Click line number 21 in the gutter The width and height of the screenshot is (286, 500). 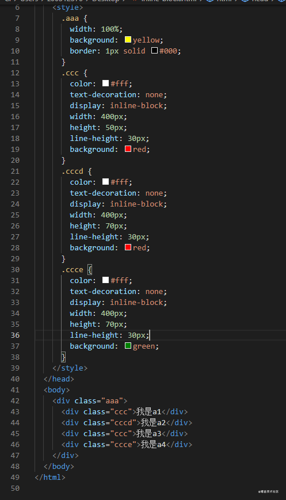[x=15, y=171]
